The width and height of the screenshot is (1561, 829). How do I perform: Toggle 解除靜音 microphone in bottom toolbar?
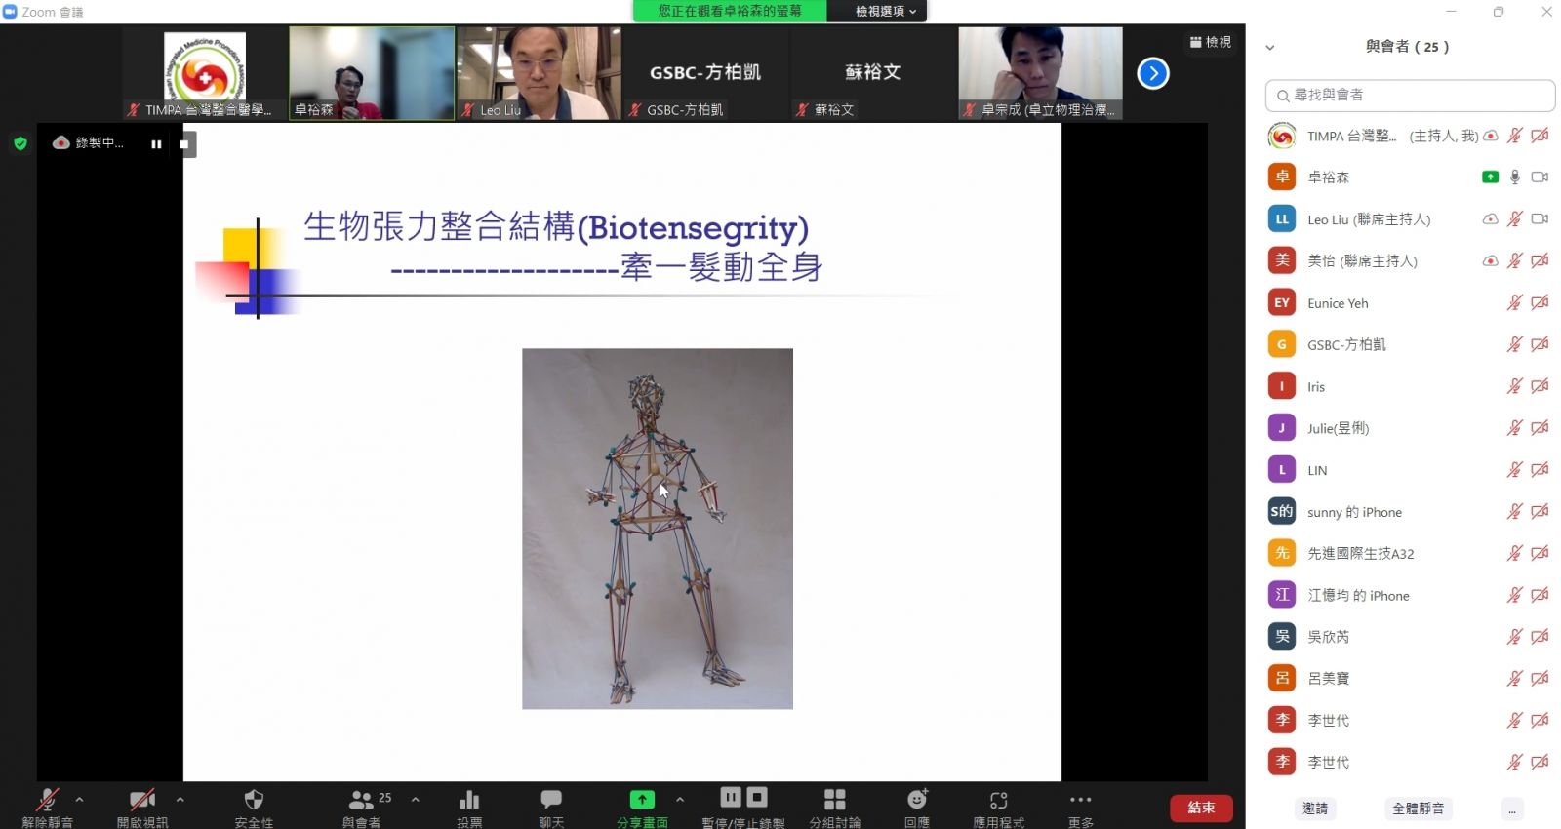(x=47, y=801)
